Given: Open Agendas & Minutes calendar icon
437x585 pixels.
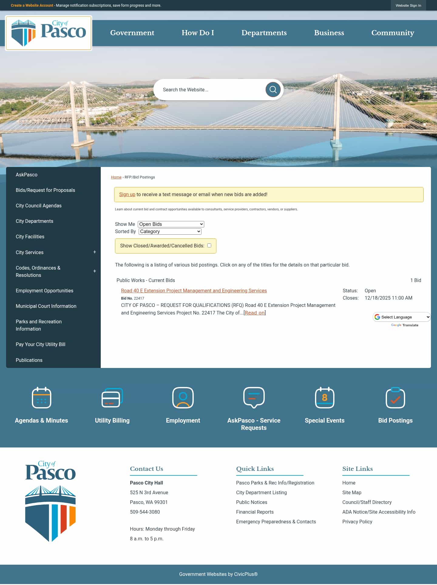Looking at the screenshot, I should (42, 398).
